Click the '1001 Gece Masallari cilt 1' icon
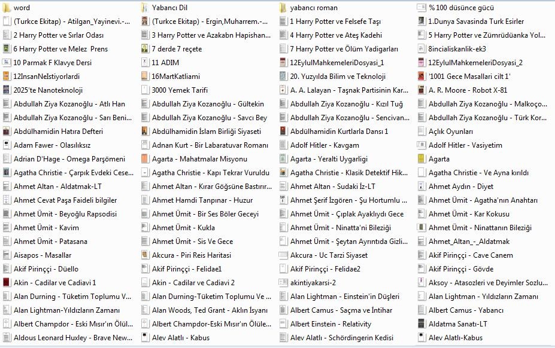Viewport: 555px width, 348px height. click(x=421, y=77)
